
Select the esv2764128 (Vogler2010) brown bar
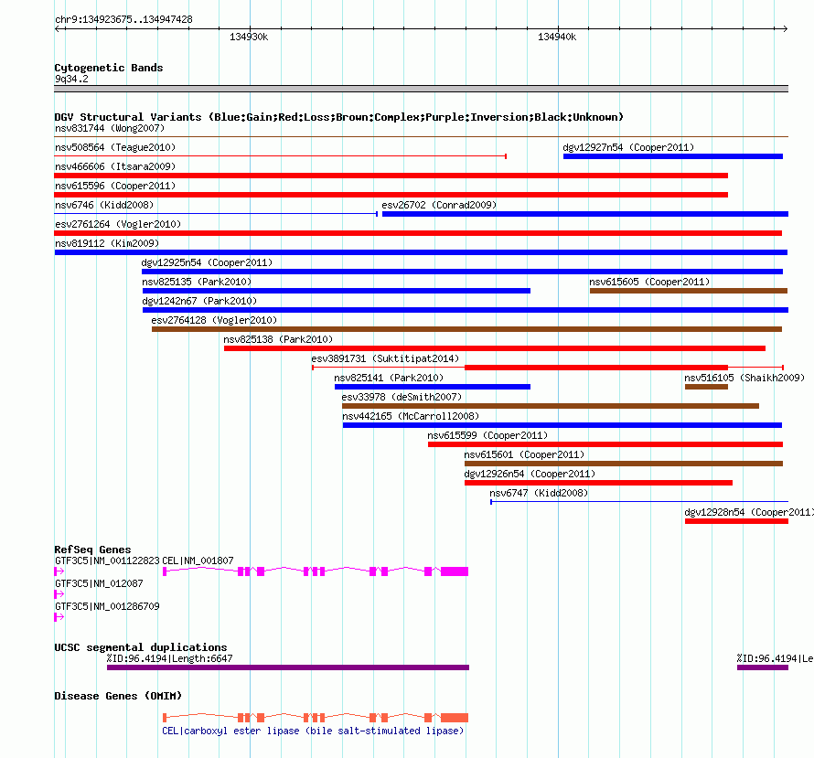[466, 329]
